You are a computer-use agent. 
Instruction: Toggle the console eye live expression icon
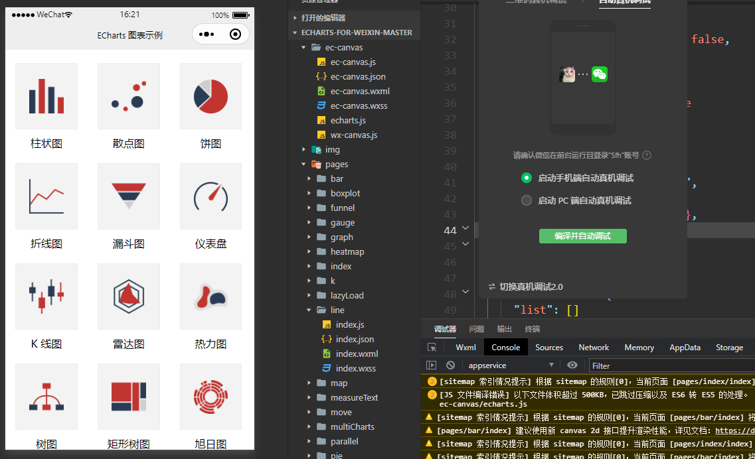point(572,365)
